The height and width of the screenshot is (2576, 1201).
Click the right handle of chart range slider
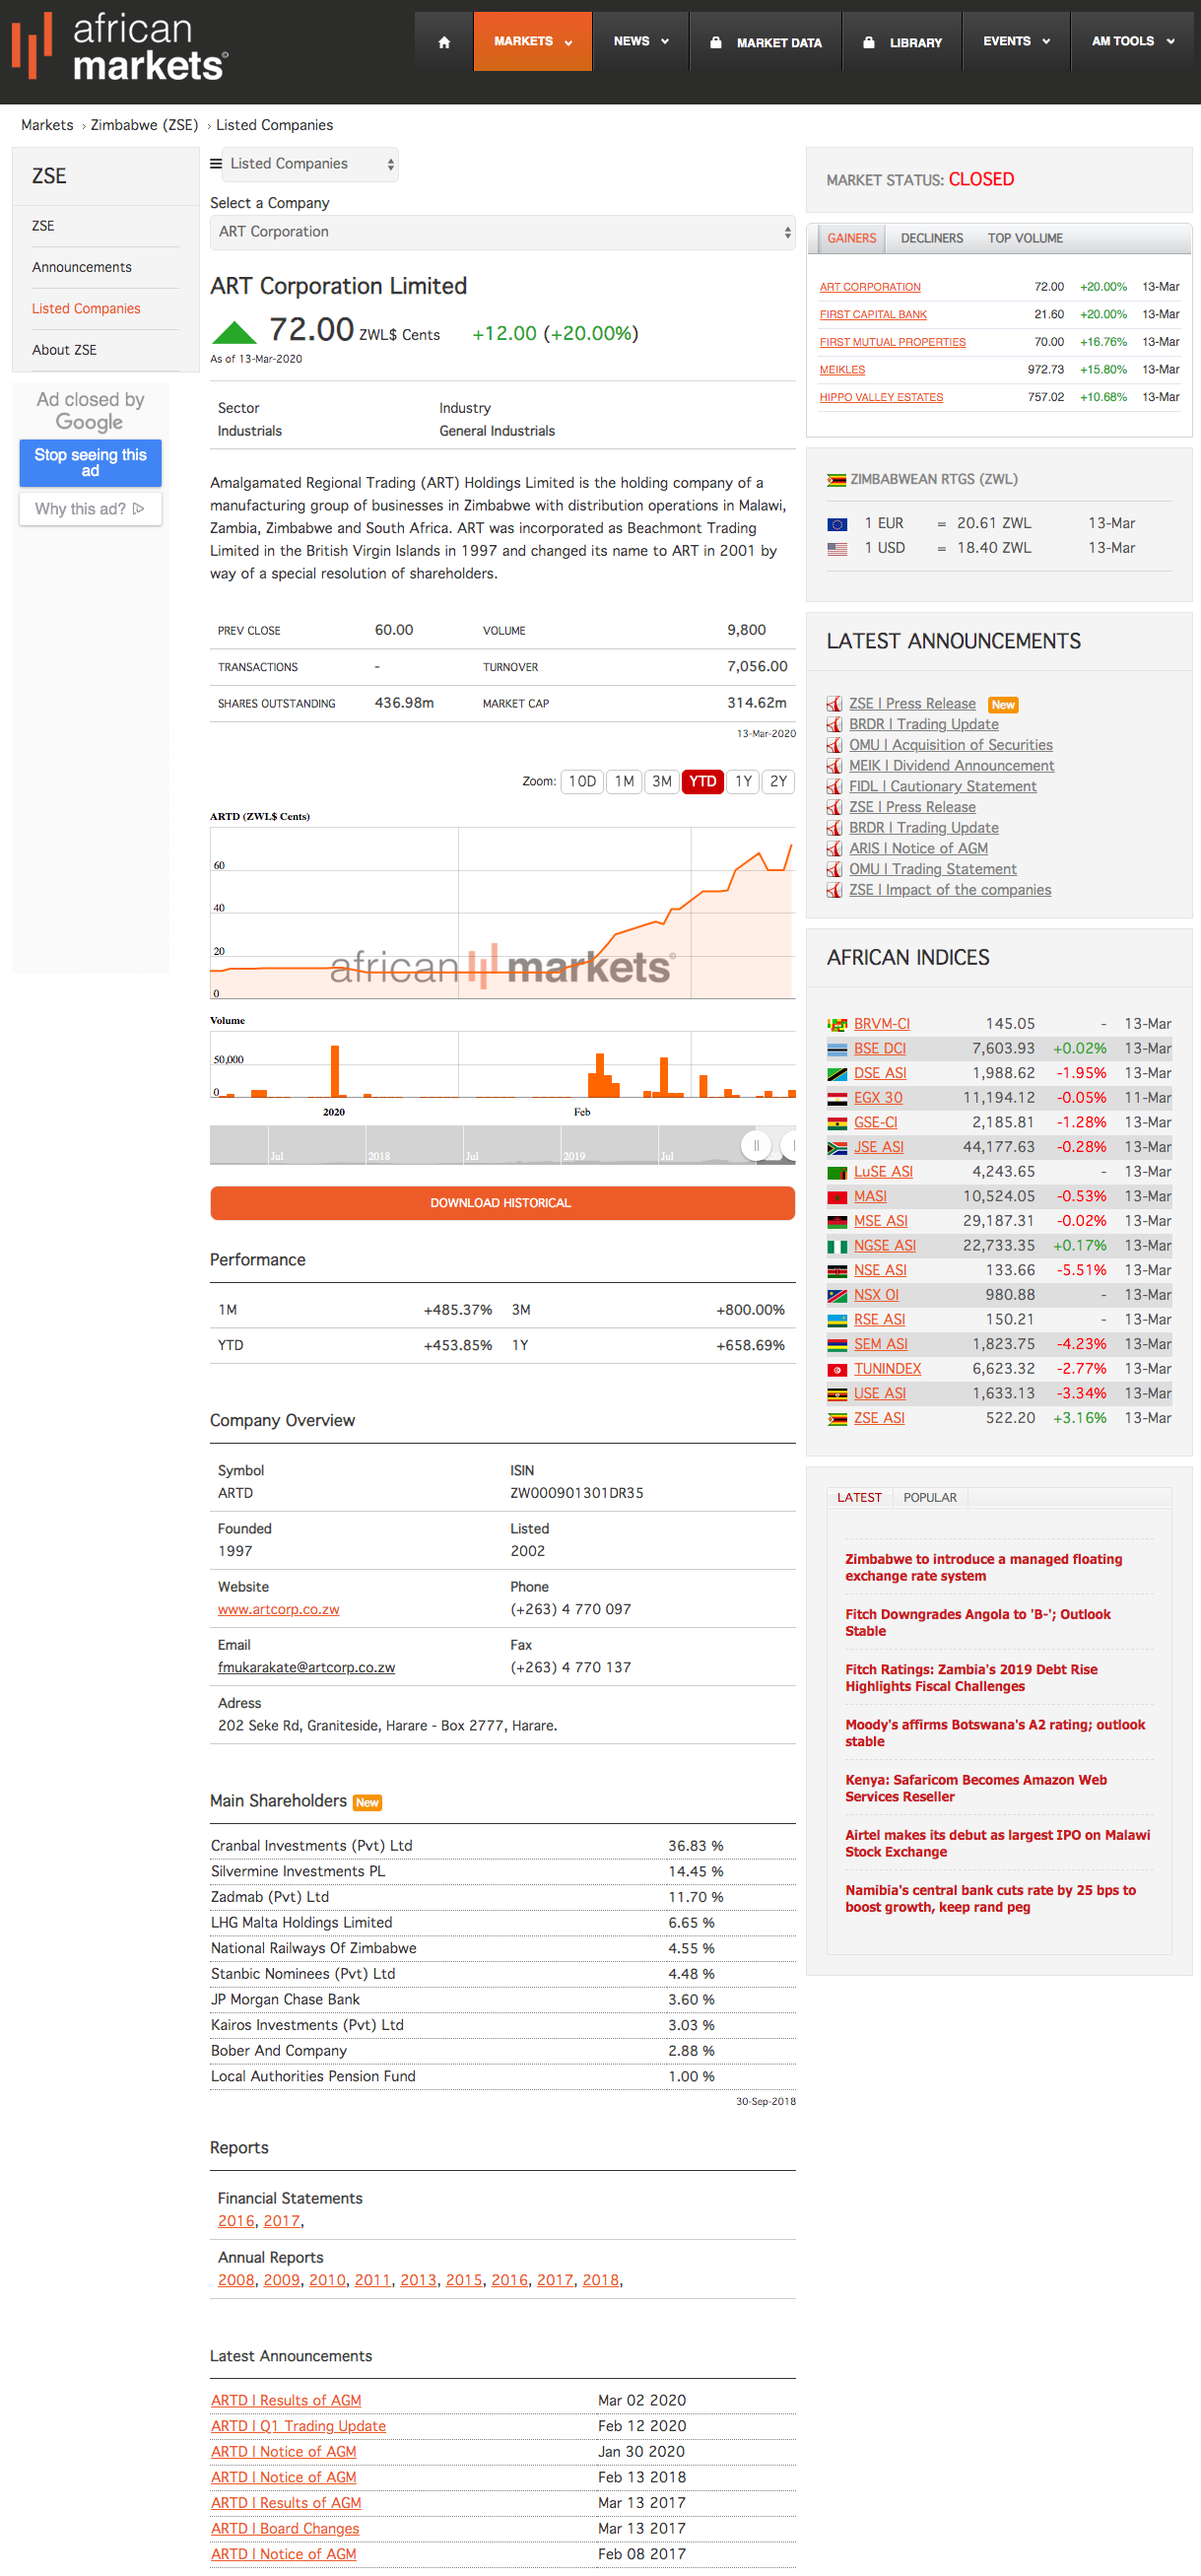coord(790,1146)
